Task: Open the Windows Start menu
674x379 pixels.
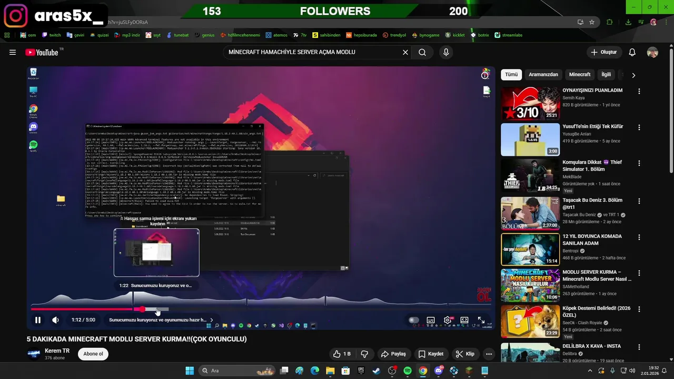Action: 190,371
